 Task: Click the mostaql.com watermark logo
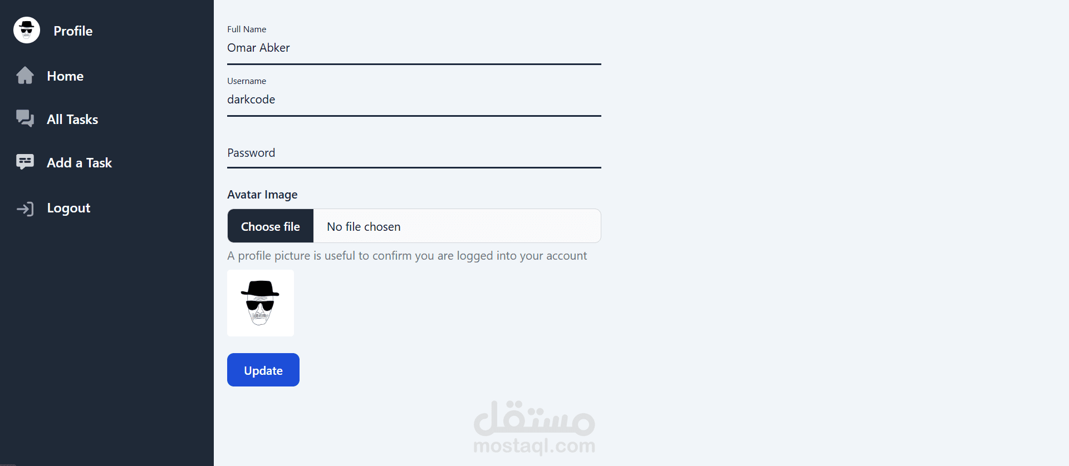[534, 427]
